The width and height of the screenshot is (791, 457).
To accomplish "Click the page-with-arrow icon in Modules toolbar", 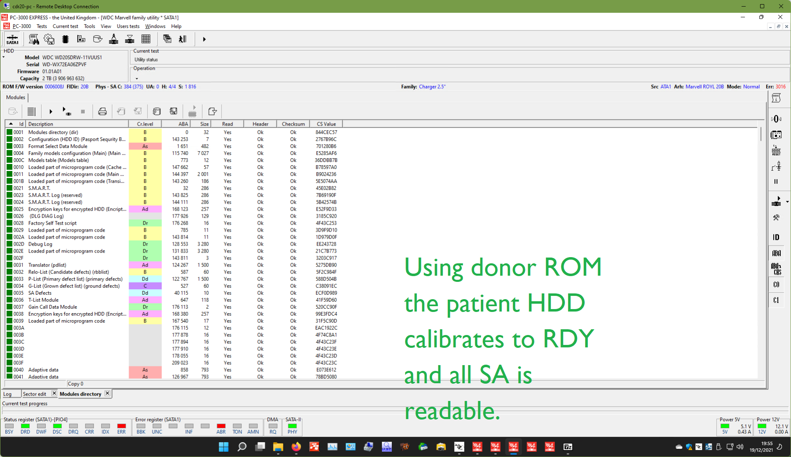I will pos(212,111).
